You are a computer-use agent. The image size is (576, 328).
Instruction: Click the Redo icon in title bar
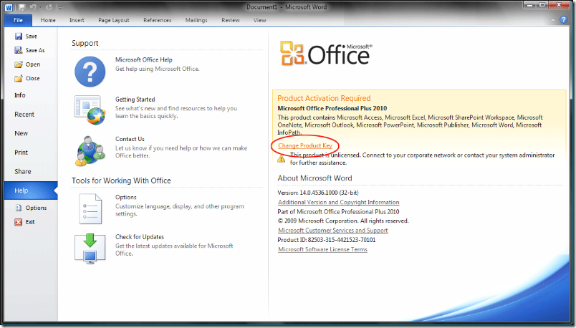click(x=49, y=7)
